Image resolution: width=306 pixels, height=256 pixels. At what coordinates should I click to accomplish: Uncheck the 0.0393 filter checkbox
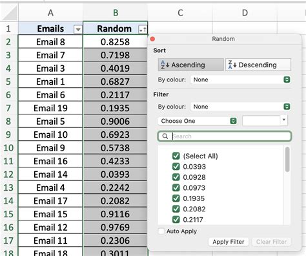pos(176,166)
